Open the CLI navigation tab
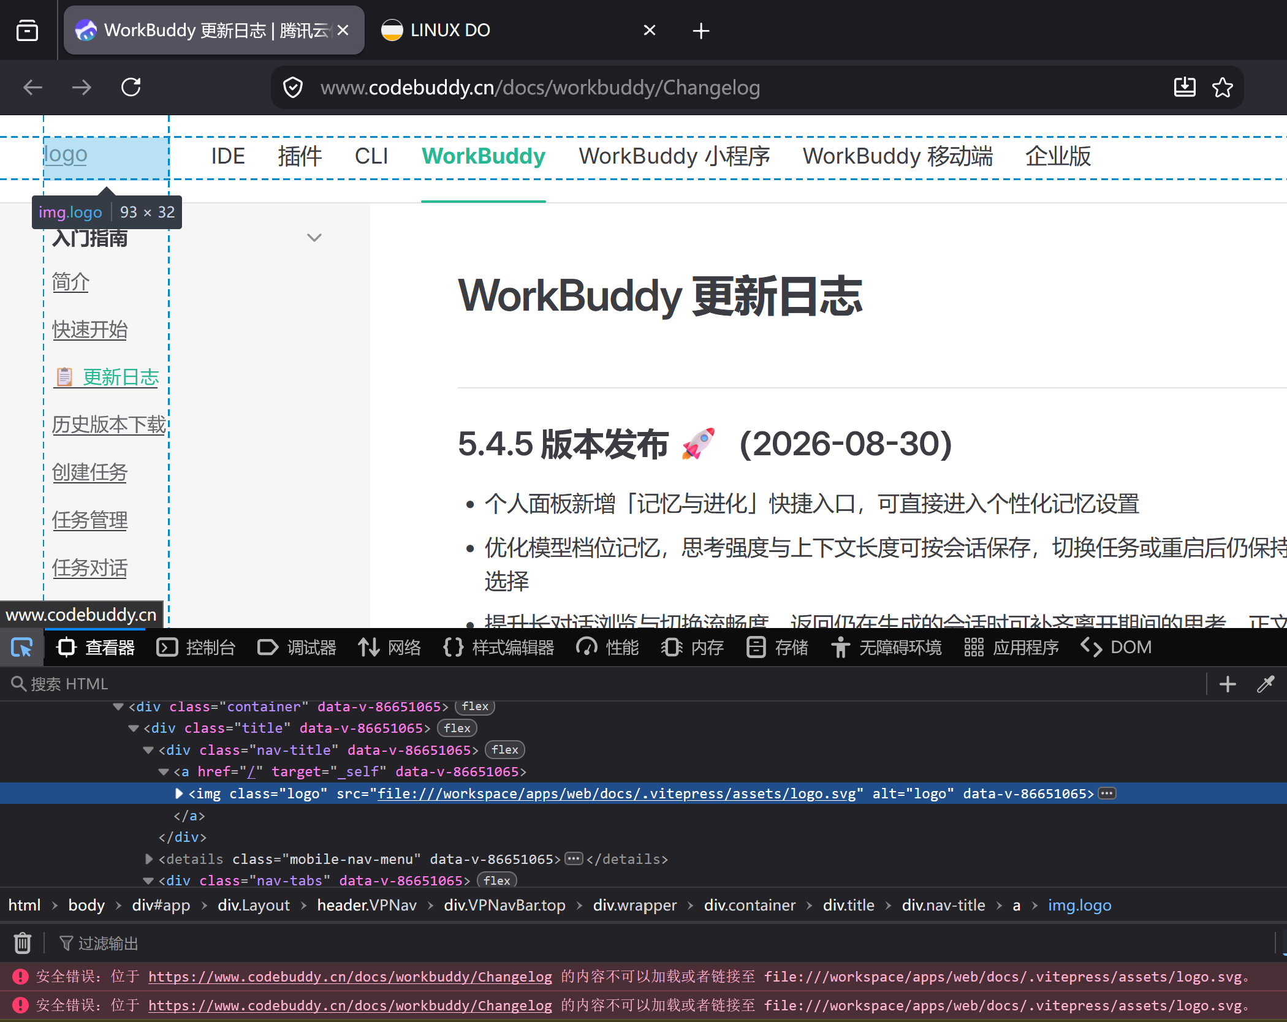1287x1022 pixels. coord(371,156)
